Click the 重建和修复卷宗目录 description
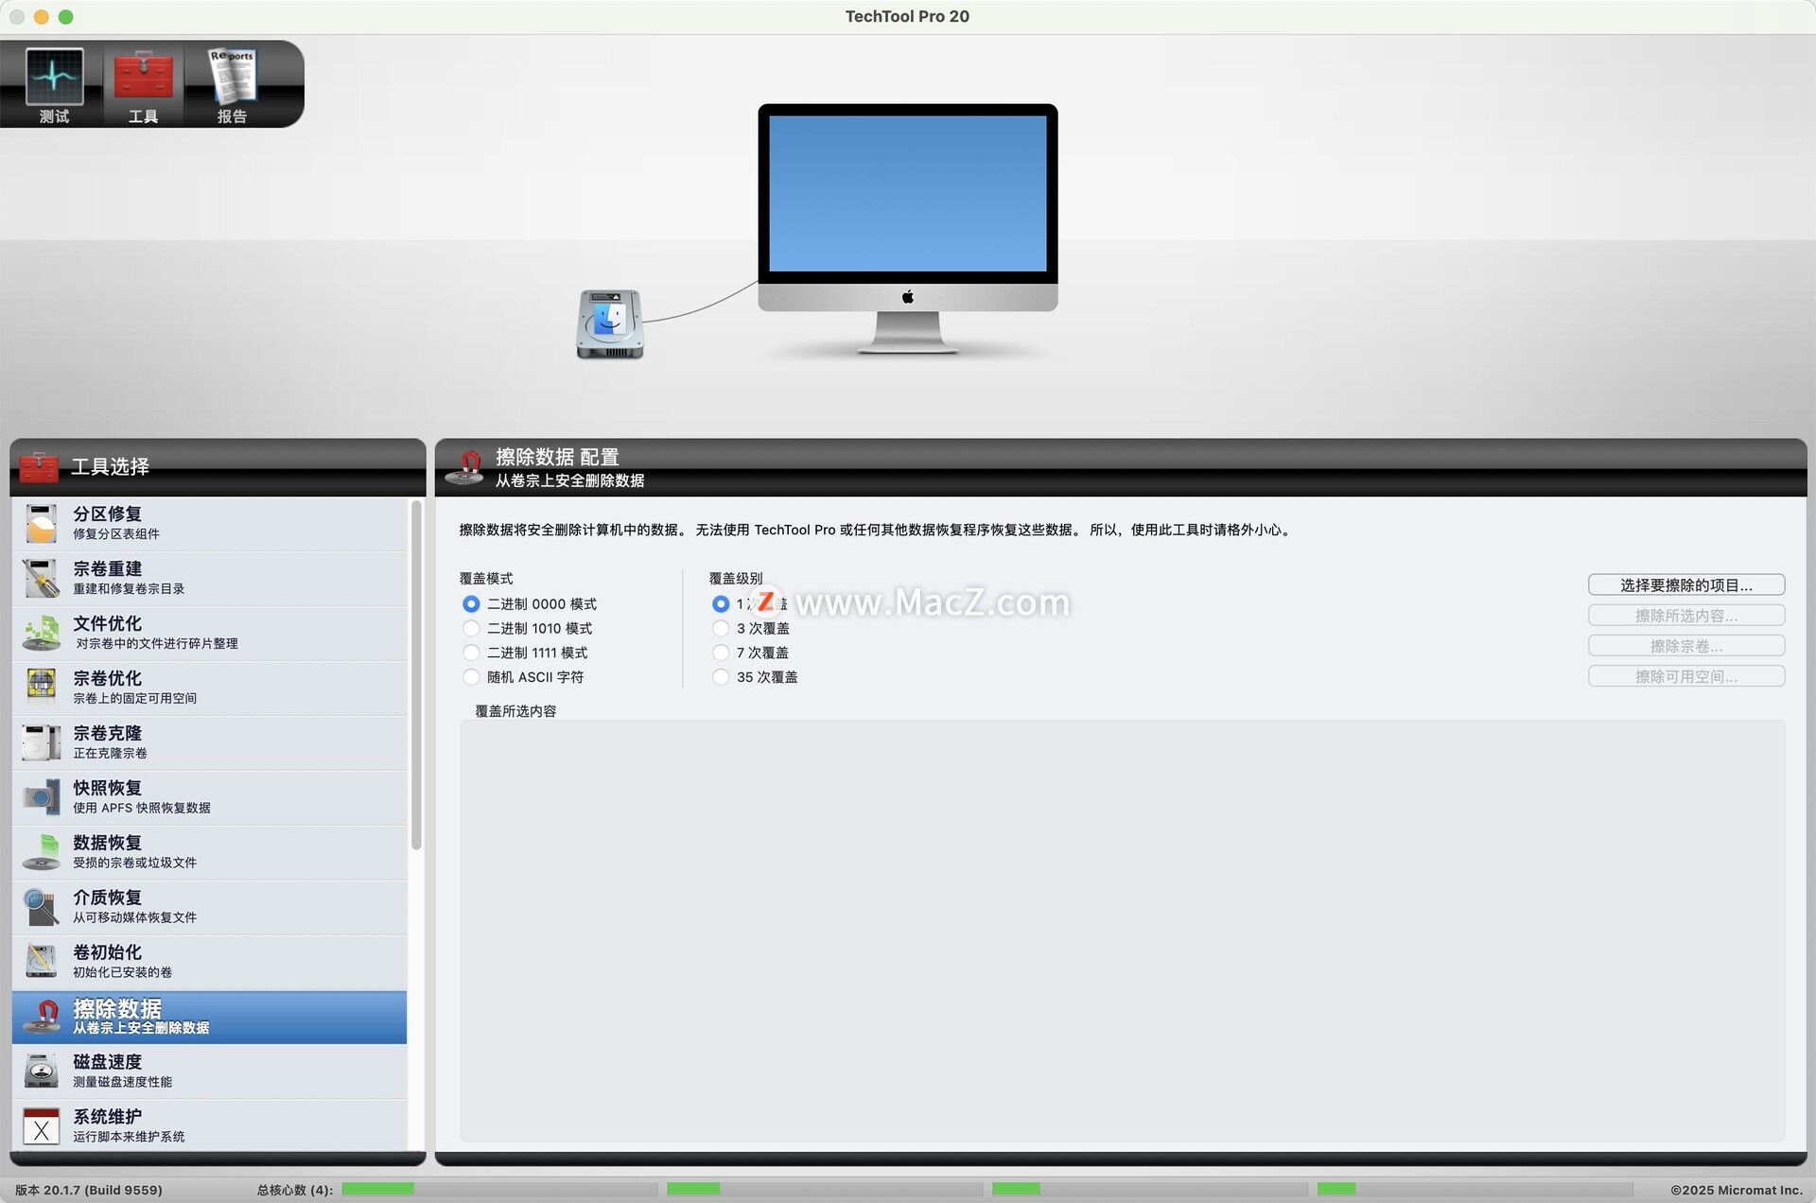 tap(129, 588)
